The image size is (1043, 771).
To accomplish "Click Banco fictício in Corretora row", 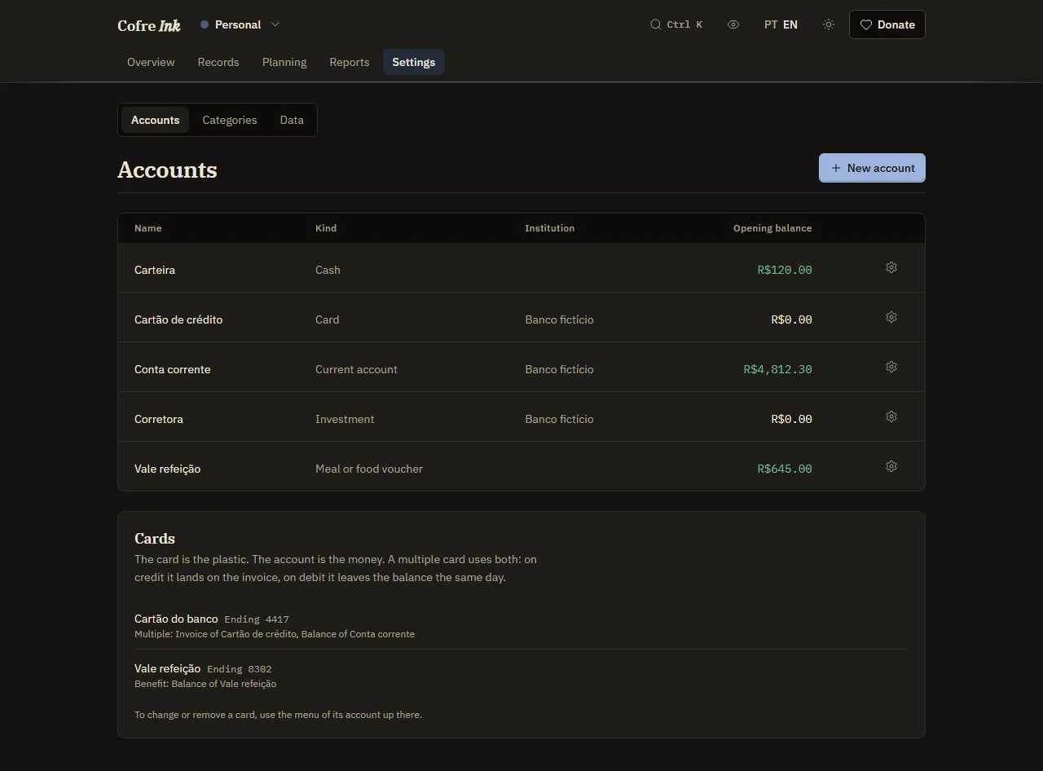I will pyautogui.click(x=560, y=419).
